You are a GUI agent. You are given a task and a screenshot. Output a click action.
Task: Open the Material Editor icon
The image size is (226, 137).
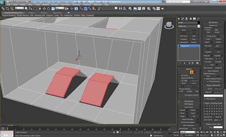point(149,9)
